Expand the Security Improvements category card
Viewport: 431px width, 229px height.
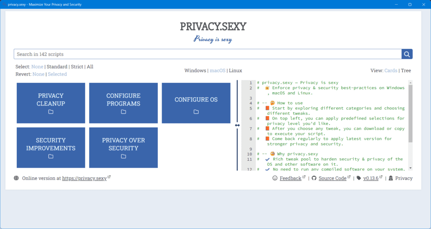51,148
